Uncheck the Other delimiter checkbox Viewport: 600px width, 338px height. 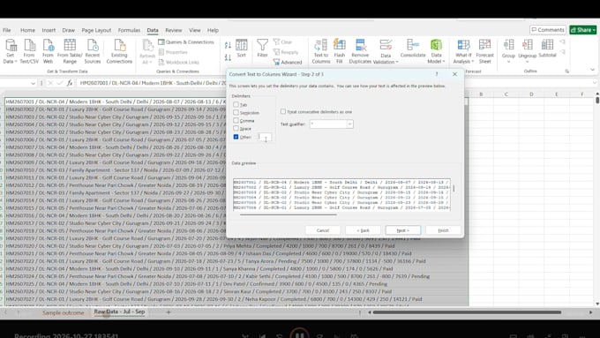[x=236, y=137]
